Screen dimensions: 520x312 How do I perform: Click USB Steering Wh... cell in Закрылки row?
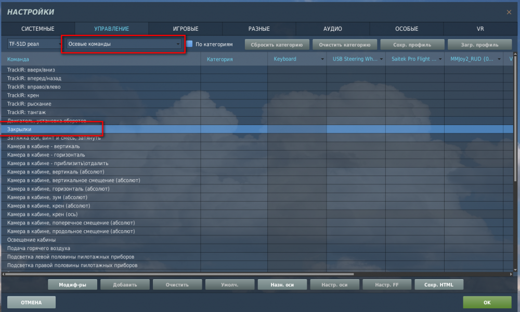pos(356,129)
